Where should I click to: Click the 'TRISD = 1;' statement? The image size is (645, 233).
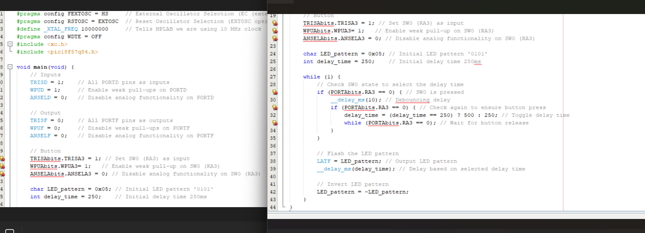(47, 82)
